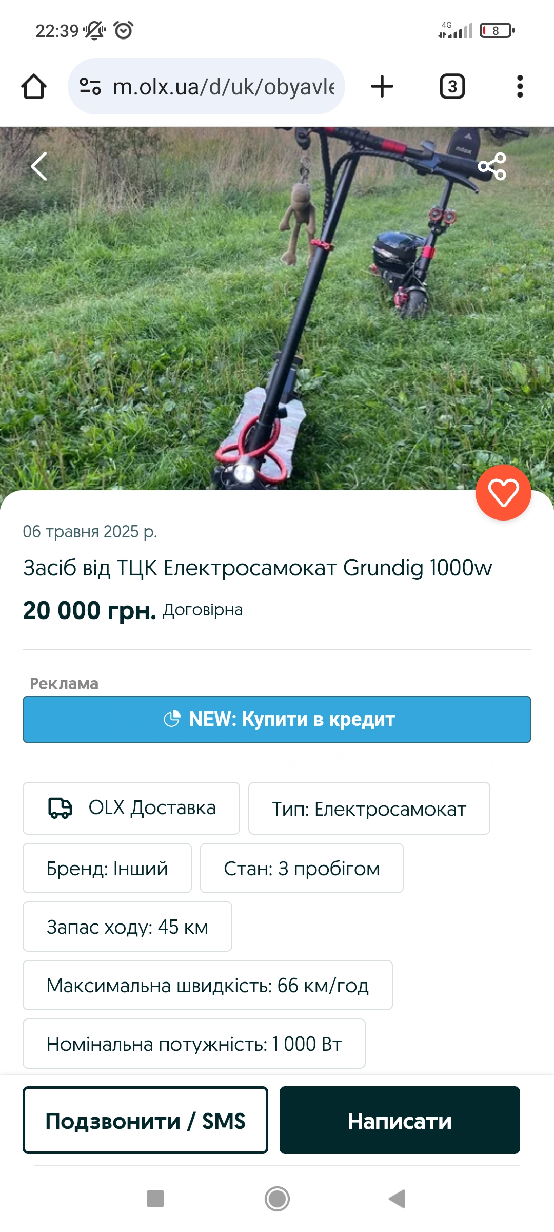554x1232 pixels.
Task: Open the scooter listing photo
Action: pos(277,308)
